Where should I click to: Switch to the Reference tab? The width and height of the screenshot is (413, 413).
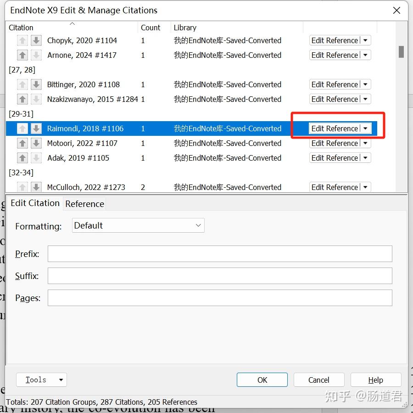click(84, 204)
